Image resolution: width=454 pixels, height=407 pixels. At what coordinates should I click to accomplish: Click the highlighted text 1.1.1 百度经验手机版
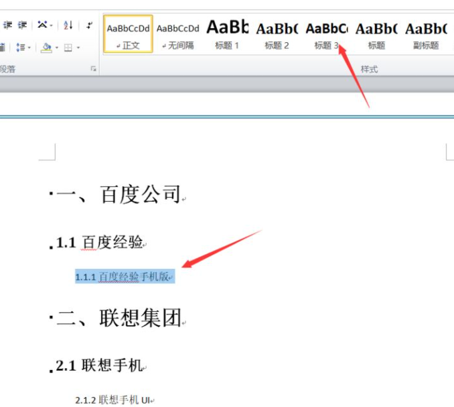pos(125,276)
